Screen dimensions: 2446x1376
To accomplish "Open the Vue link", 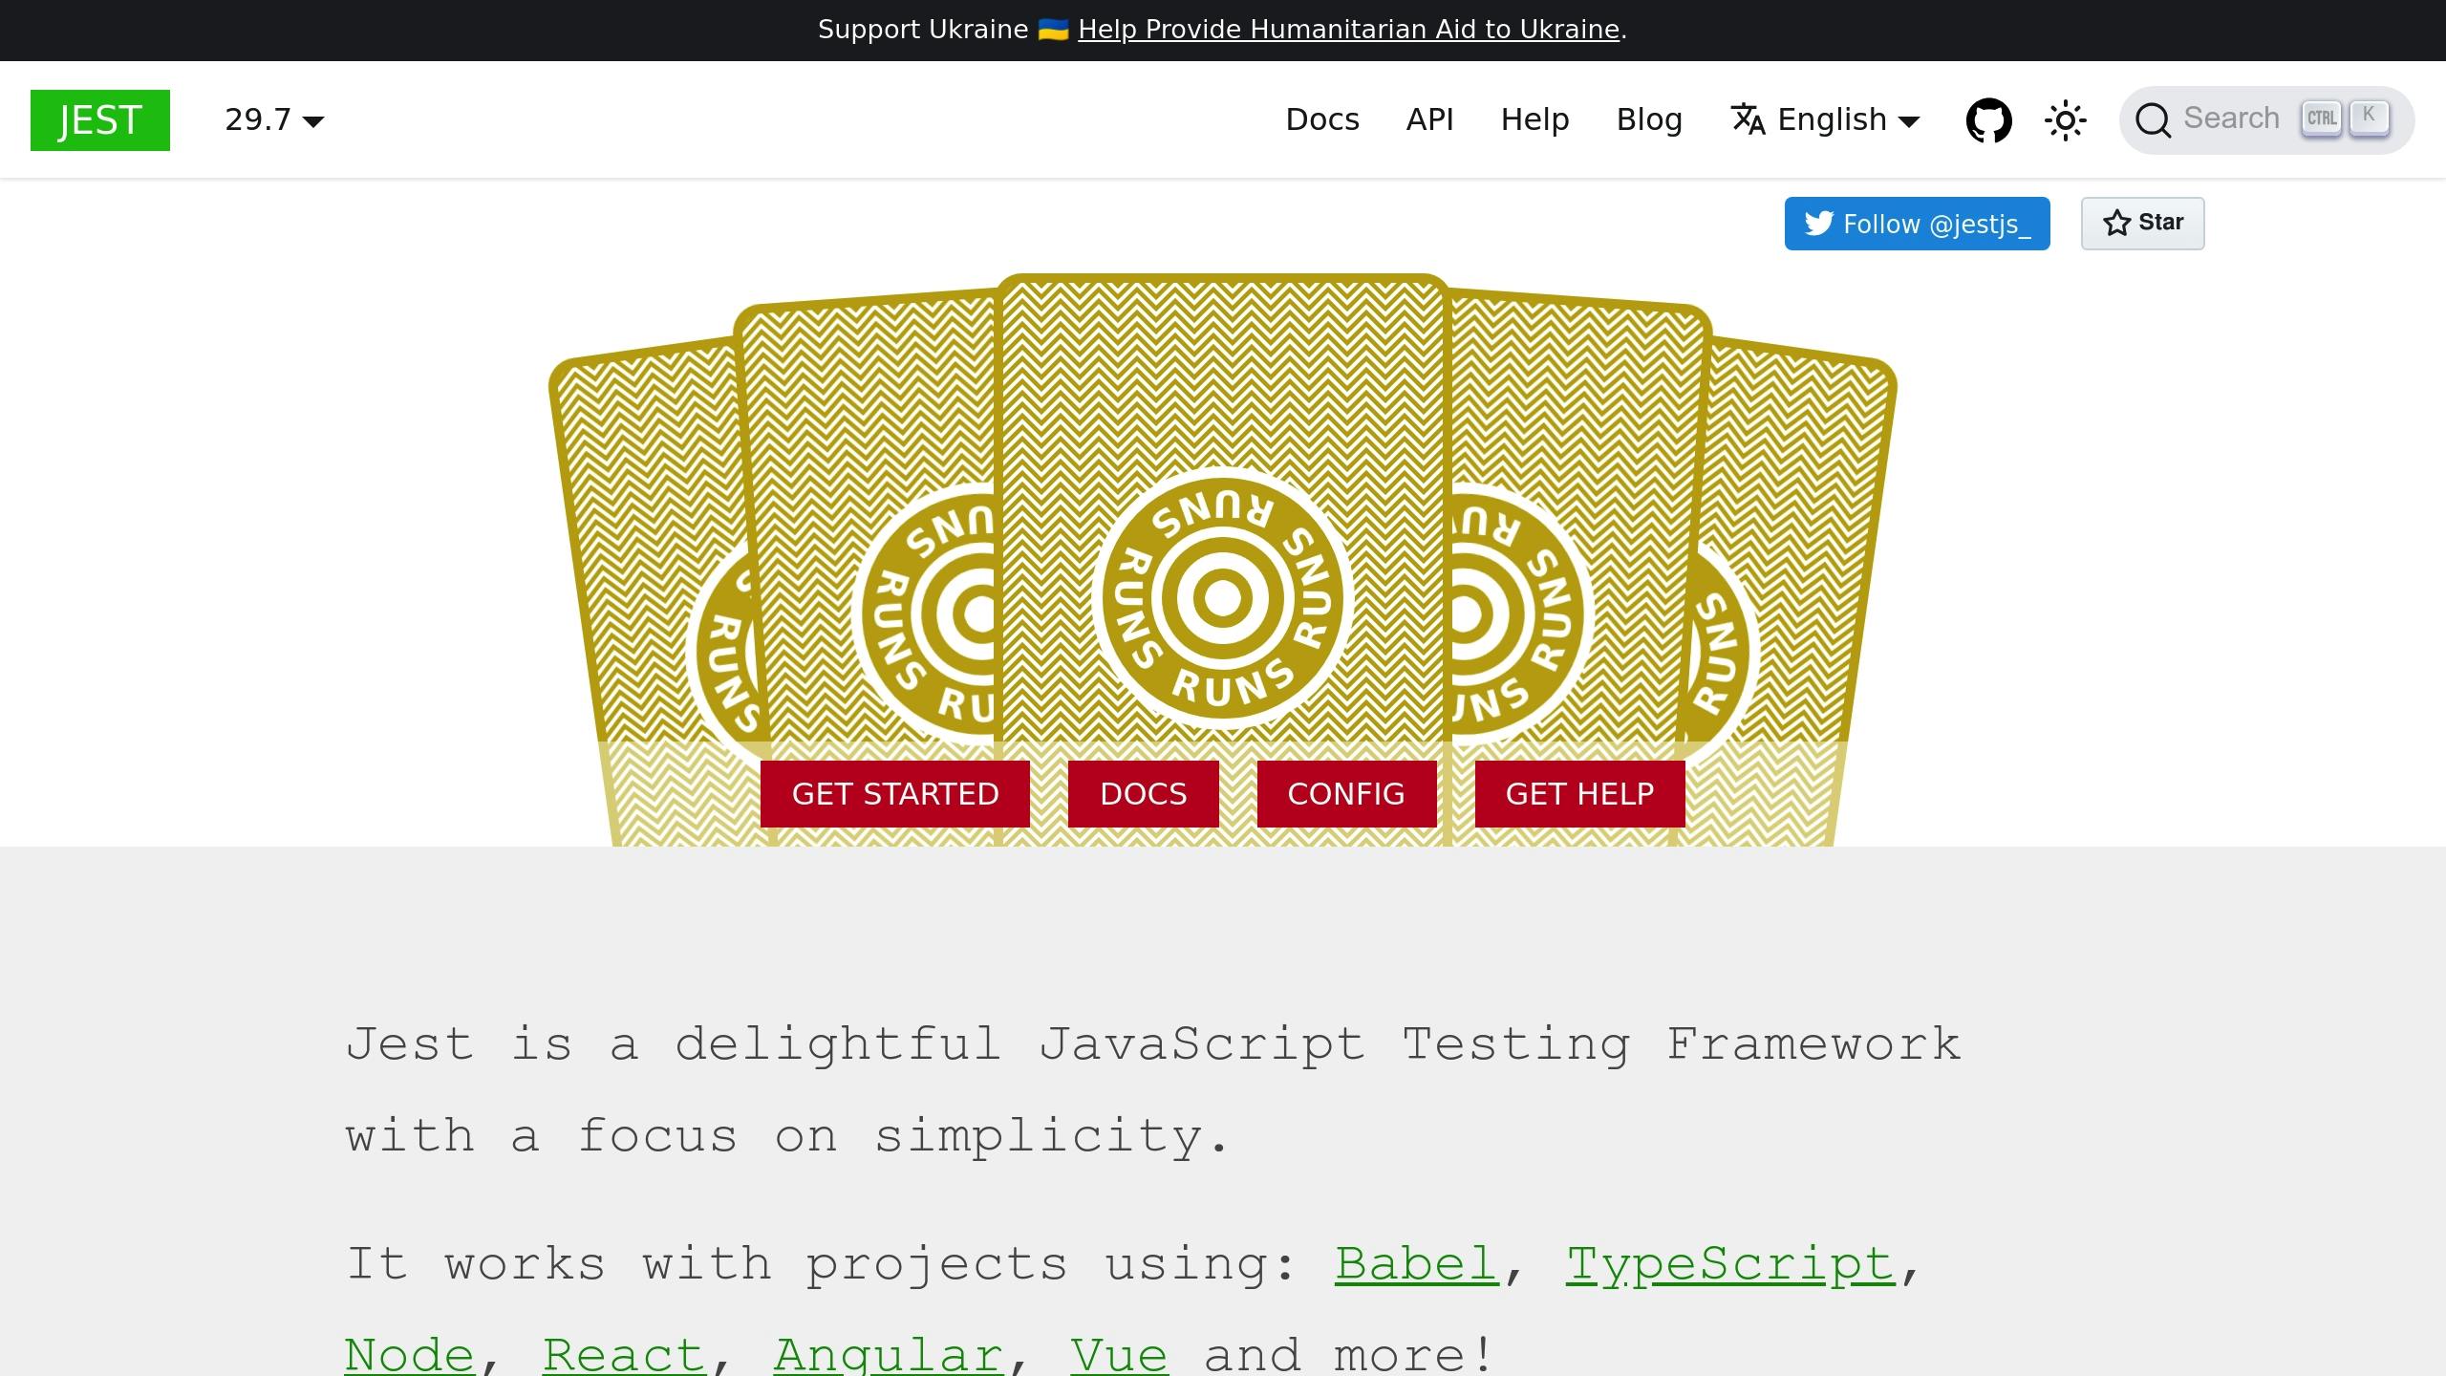I will (x=1119, y=1355).
